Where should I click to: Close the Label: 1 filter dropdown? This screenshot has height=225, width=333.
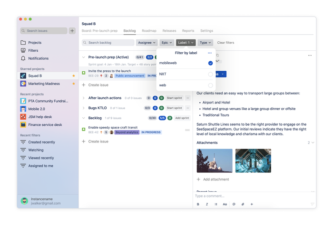(x=186, y=43)
